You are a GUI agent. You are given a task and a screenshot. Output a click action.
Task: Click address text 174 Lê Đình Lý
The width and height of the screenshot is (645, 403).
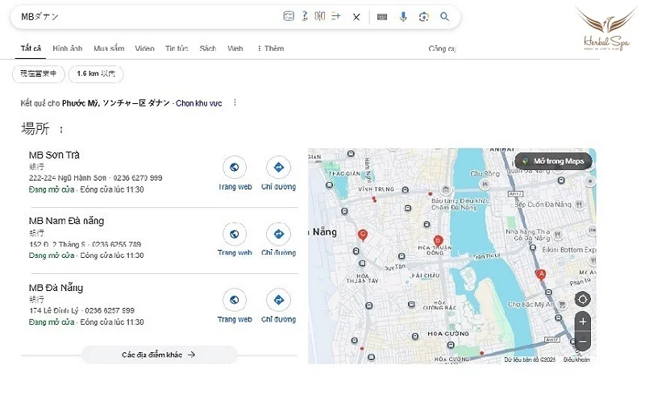pyautogui.click(x=53, y=310)
